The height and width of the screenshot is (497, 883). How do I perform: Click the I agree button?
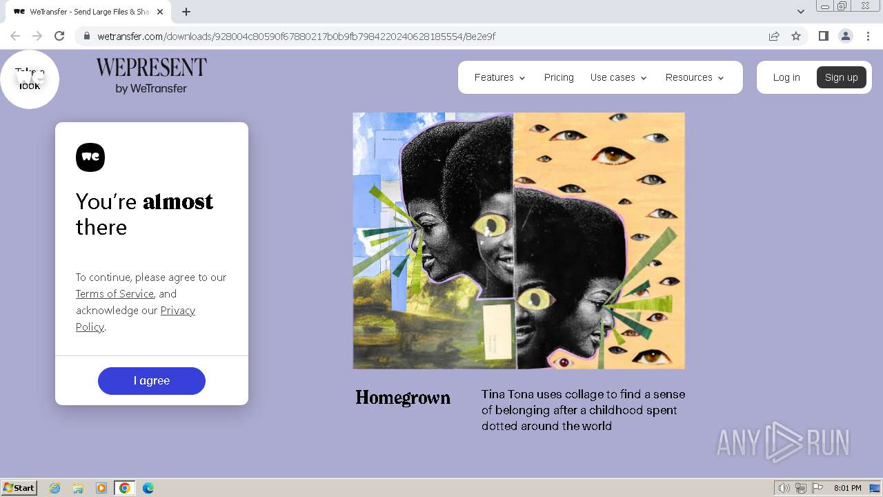152,381
